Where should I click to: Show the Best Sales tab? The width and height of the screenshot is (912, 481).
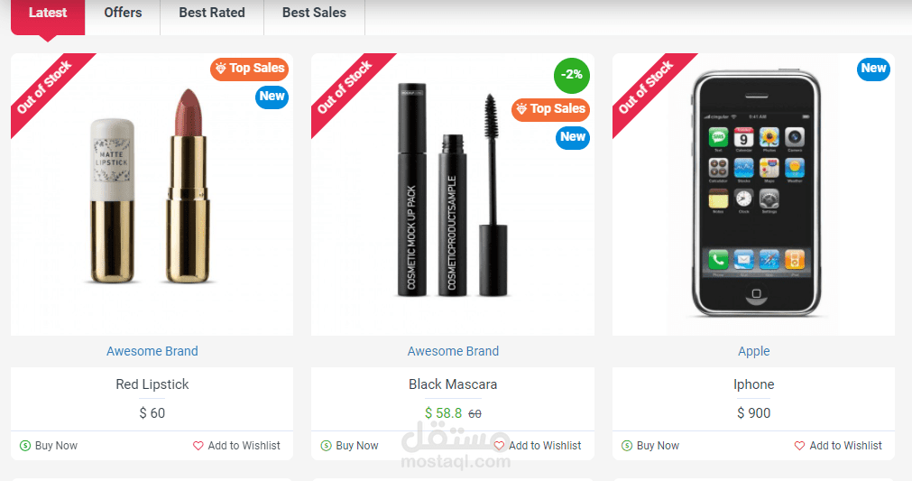tap(314, 14)
